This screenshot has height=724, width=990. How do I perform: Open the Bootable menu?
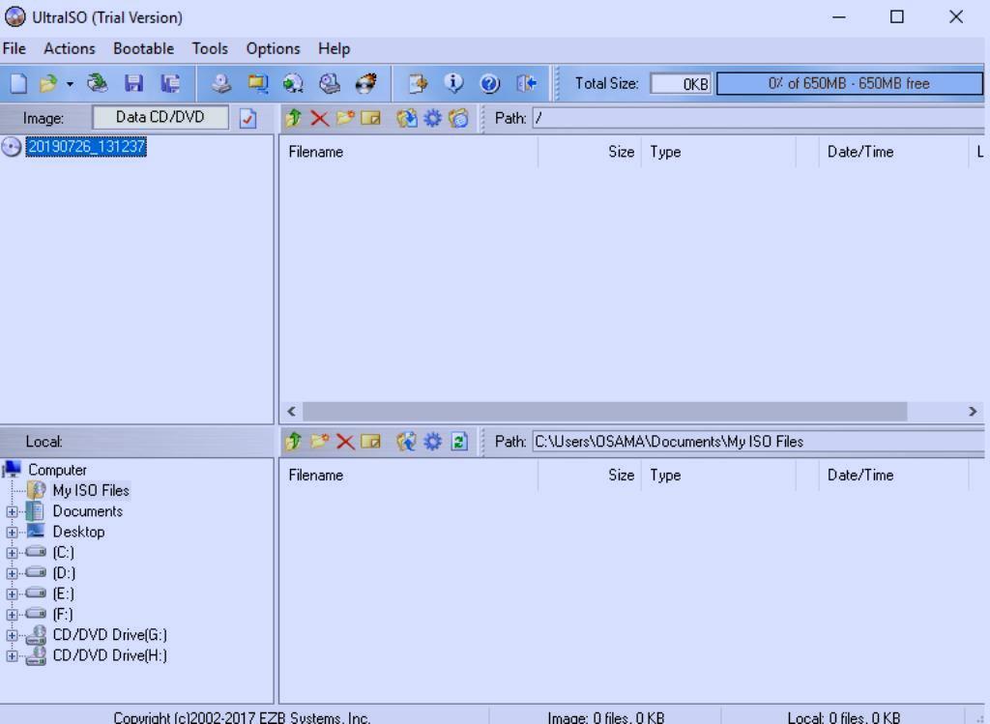143,48
